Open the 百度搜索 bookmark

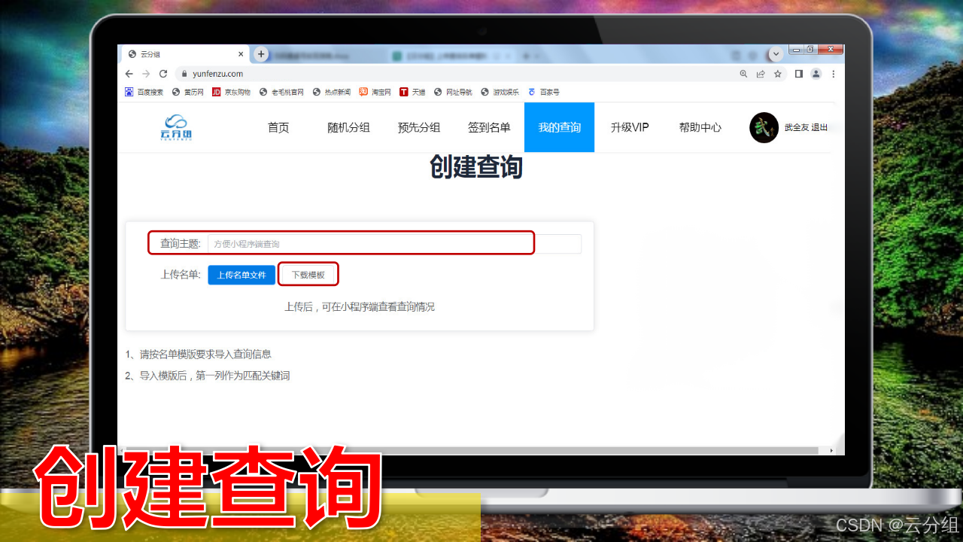pos(144,92)
